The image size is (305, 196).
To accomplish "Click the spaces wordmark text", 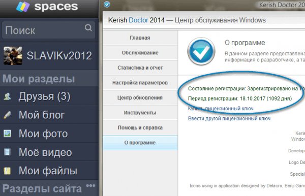I will [x=56, y=6].
